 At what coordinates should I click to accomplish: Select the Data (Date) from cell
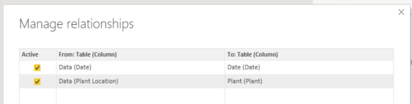140,68
